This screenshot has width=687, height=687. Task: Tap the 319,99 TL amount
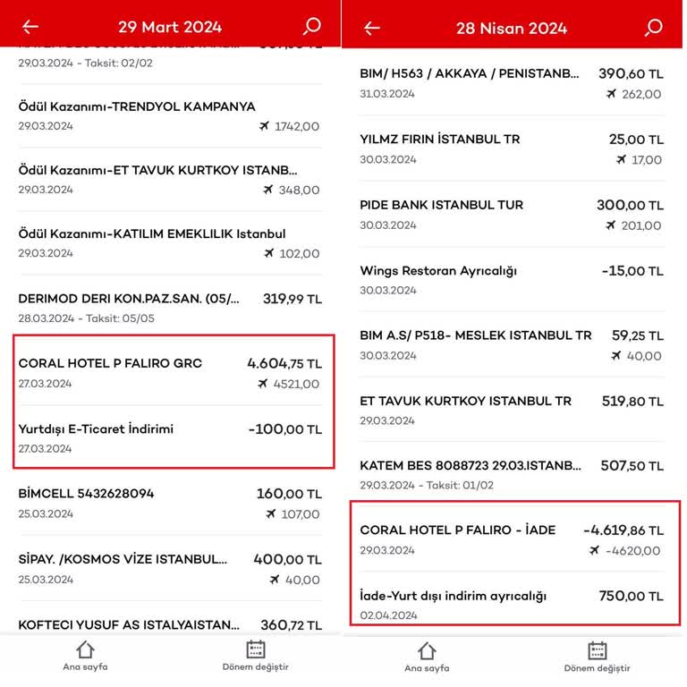point(293,299)
